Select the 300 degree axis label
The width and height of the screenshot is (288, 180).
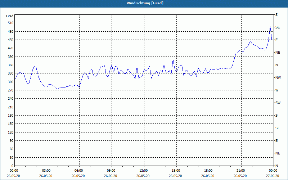coord(11,82)
